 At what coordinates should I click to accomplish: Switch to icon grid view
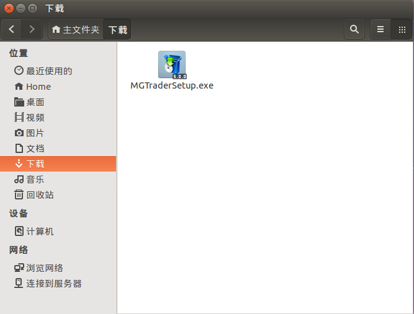click(402, 29)
